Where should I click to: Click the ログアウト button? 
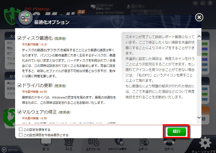(x=10, y=150)
